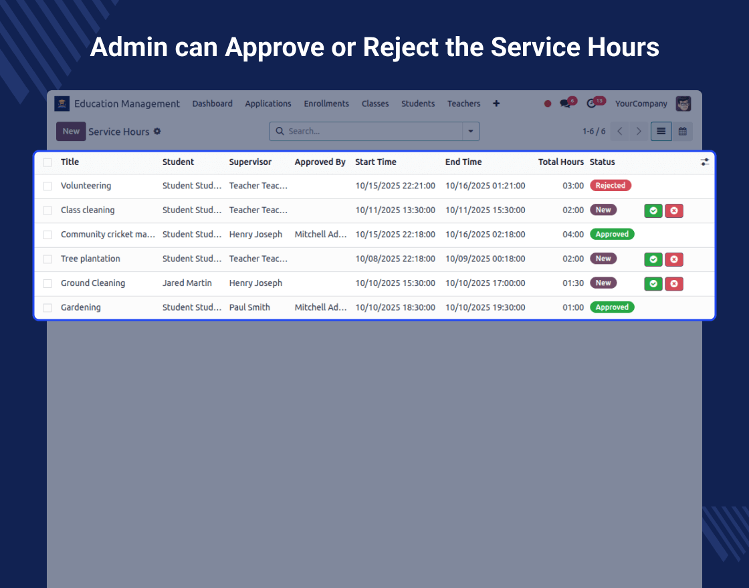Expand the search options dropdown arrow
Image resolution: width=749 pixels, height=588 pixels.
(471, 131)
